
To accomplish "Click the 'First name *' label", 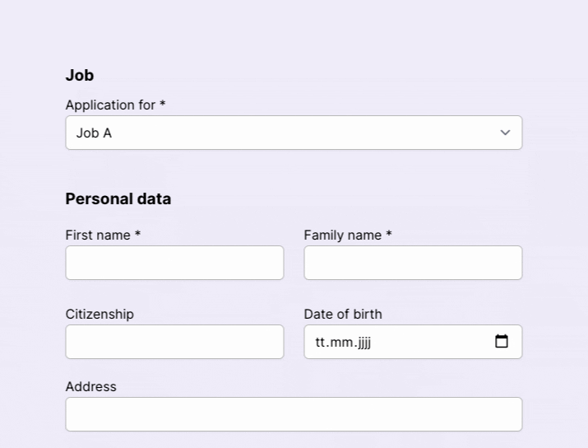I will point(103,235).
